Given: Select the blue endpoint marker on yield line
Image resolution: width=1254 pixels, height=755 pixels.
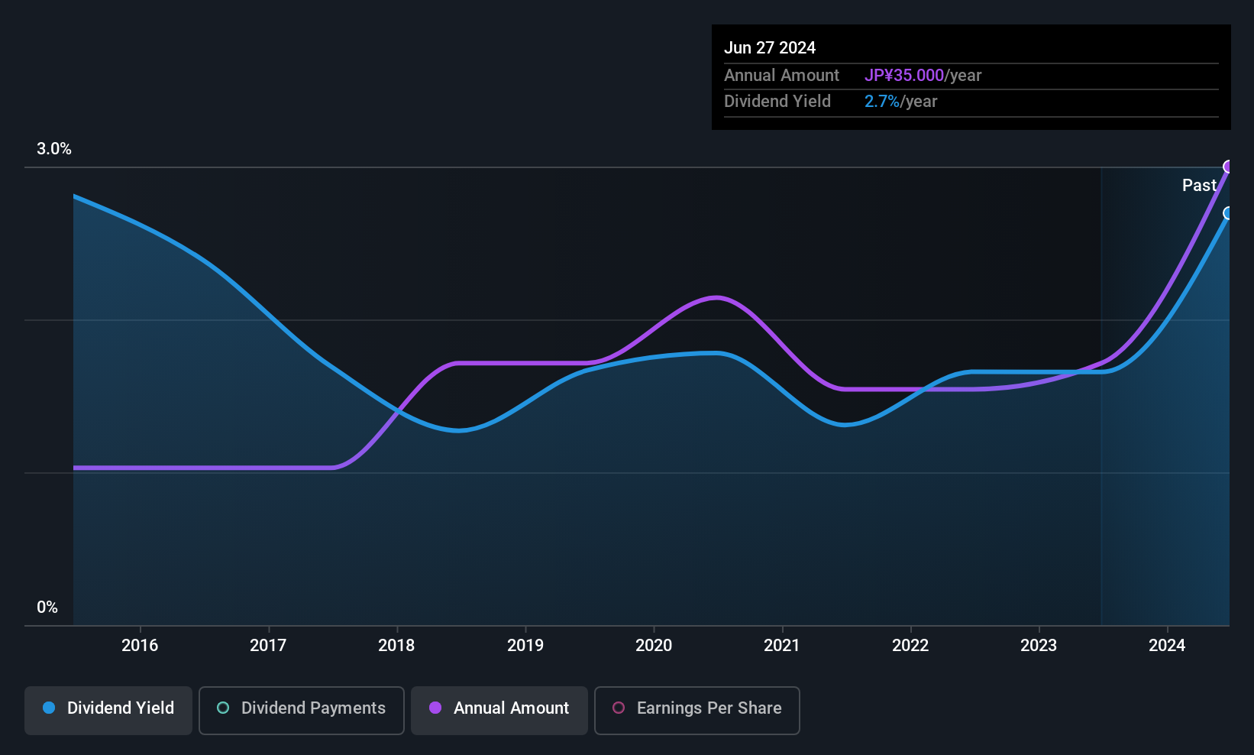Looking at the screenshot, I should [x=1228, y=213].
